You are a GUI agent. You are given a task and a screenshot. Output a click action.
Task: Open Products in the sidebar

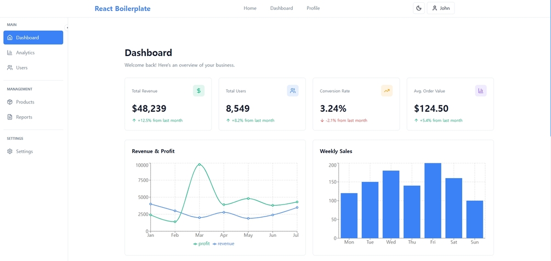33,102
